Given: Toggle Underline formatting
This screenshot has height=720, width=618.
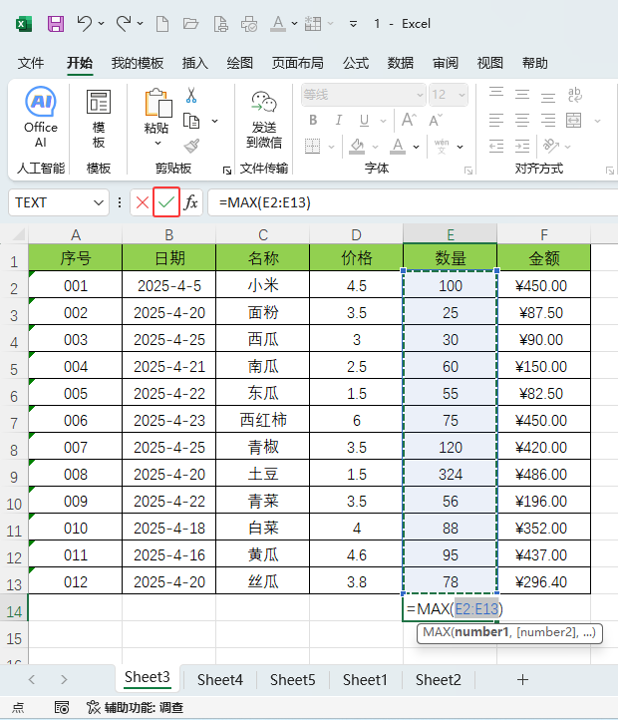Looking at the screenshot, I should pos(364,121).
